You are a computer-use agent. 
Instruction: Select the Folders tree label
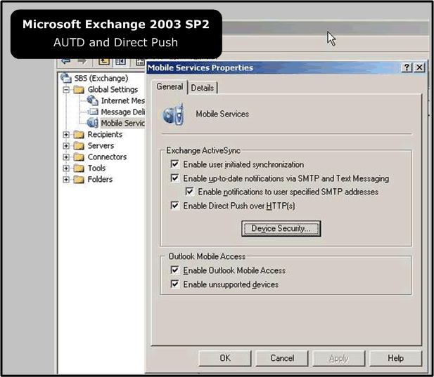click(100, 179)
